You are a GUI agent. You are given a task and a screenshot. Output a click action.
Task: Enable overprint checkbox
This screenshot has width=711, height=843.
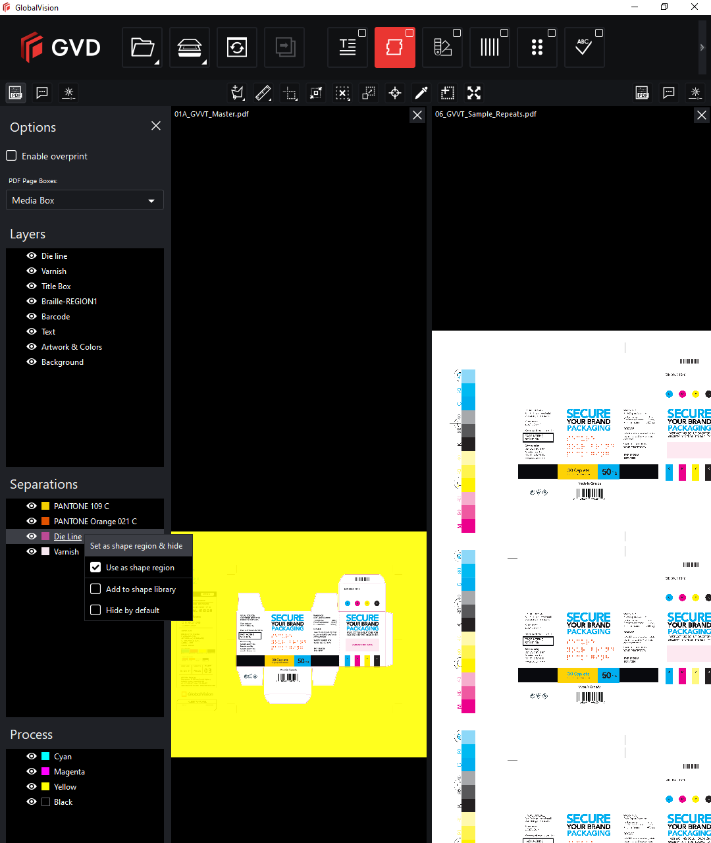coord(12,156)
